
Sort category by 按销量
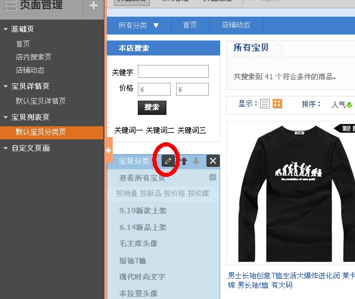click(126, 194)
